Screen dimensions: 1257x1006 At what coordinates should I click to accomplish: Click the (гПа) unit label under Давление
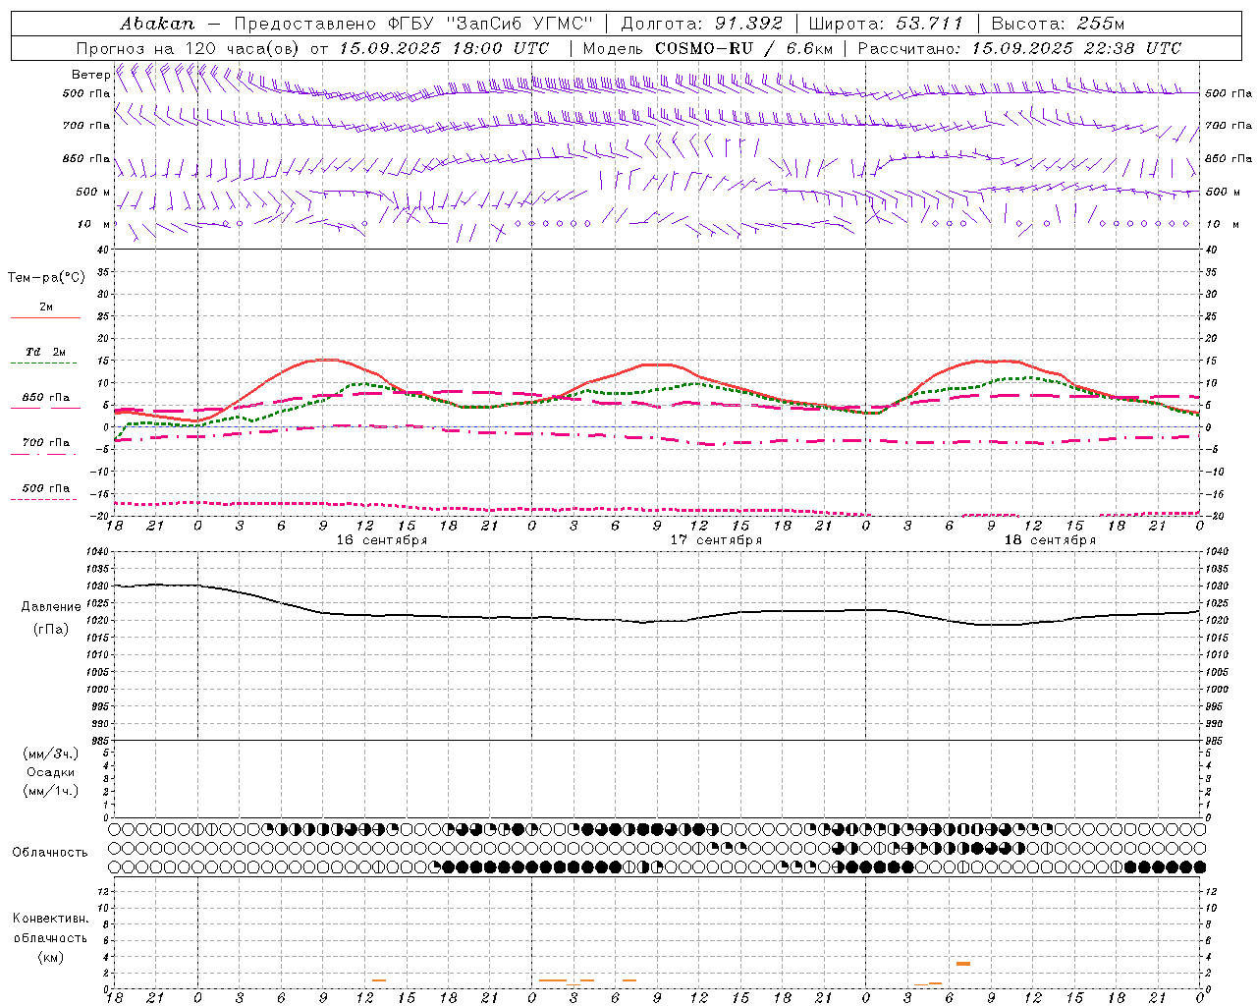[x=51, y=630]
